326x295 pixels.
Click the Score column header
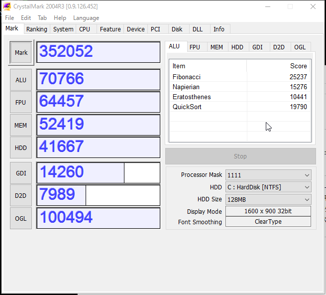[x=278, y=66]
